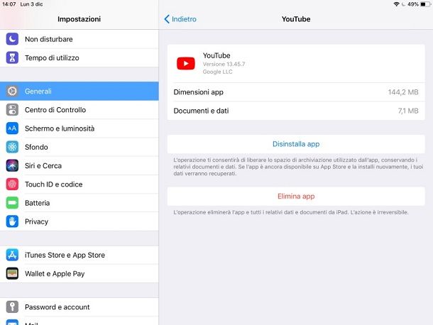Tap the 144,2 MB size value
Image resolution: width=433 pixels, height=325 pixels.
coord(403,92)
